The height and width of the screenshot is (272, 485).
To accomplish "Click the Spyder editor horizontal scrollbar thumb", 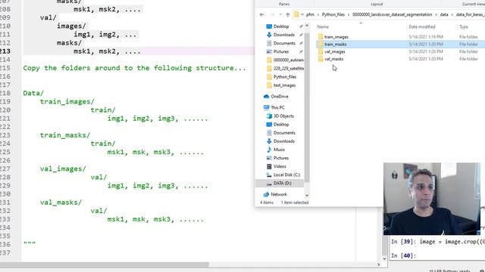I will click(105, 264).
